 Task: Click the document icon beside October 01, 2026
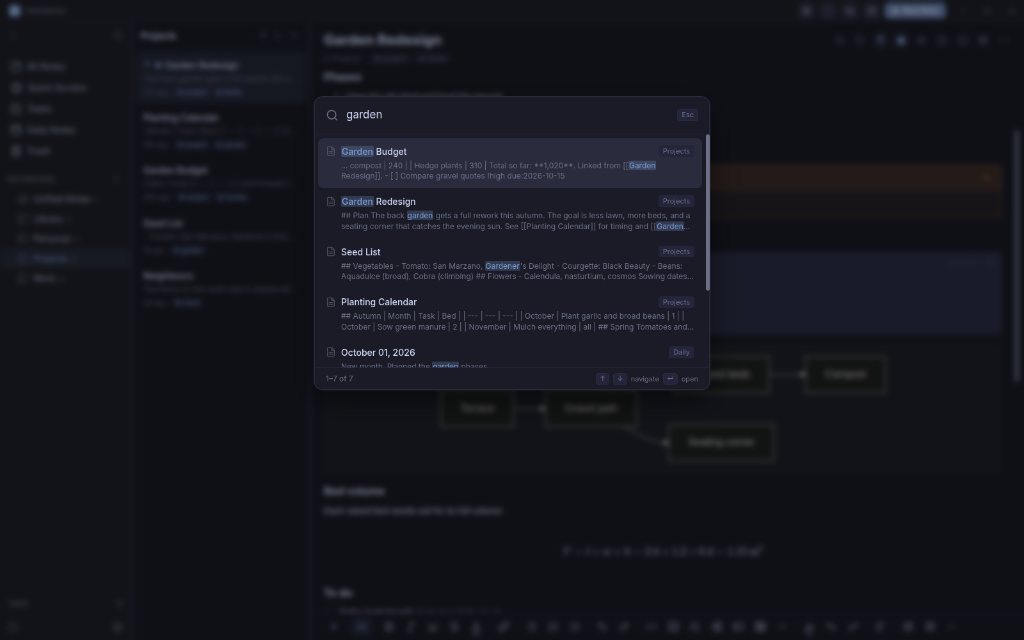point(331,352)
